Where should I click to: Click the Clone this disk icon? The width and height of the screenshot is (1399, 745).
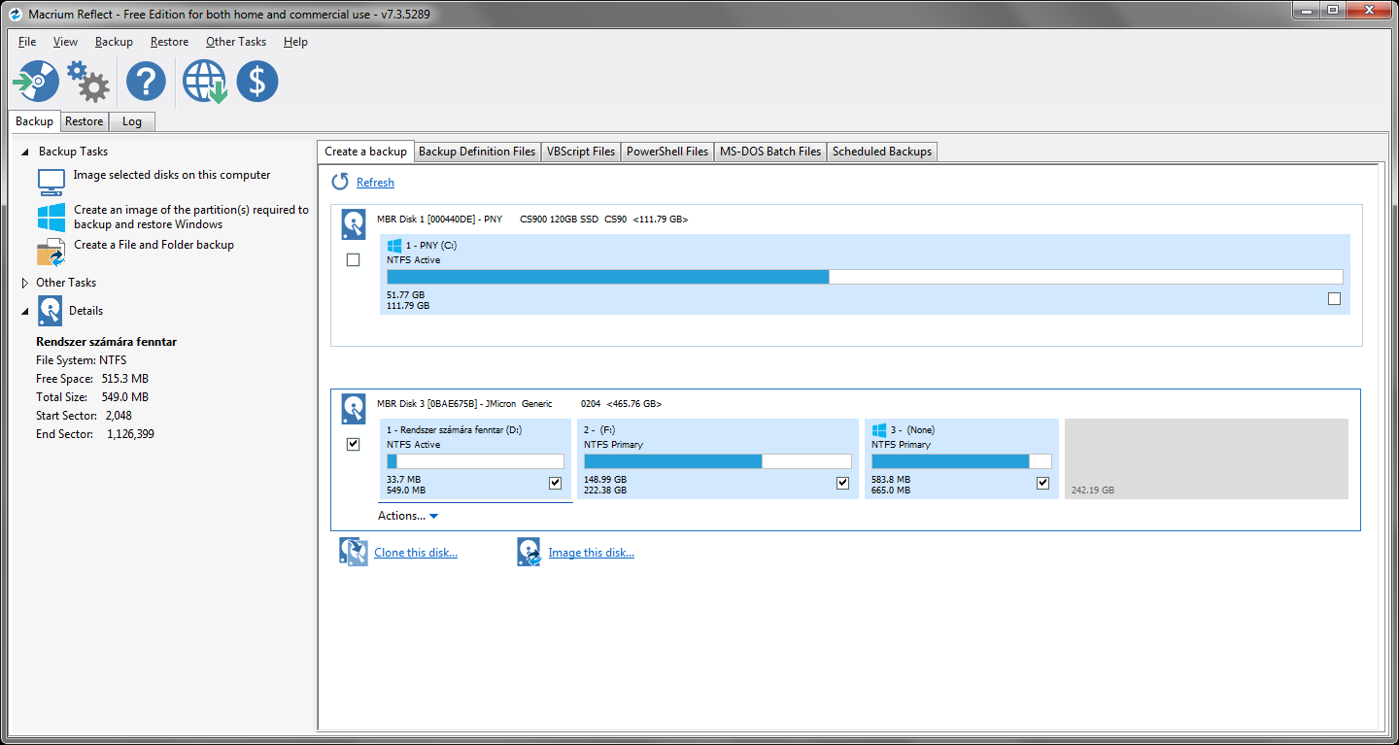[x=354, y=553]
